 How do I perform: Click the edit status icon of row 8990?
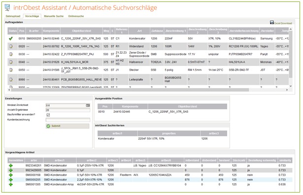(x=11, y=80)
